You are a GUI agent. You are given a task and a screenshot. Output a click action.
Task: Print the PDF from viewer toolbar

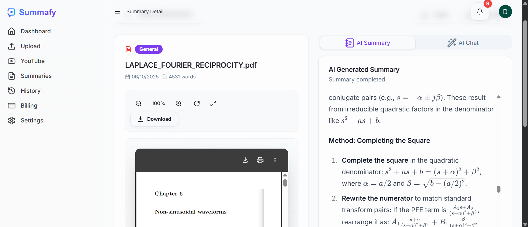pyautogui.click(x=260, y=160)
